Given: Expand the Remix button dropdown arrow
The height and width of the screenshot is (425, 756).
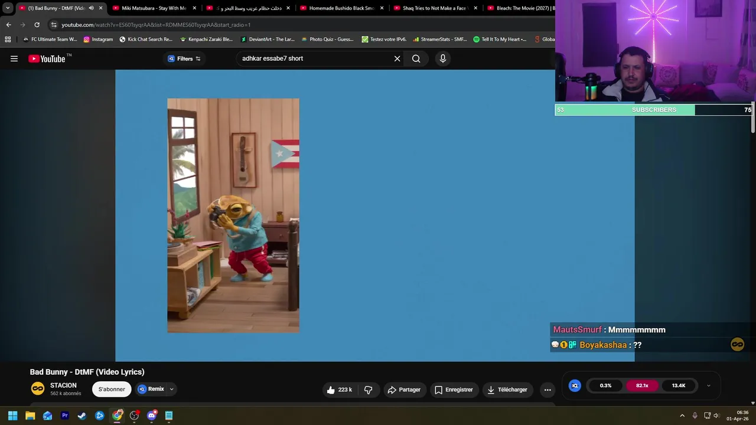Looking at the screenshot, I should click(171, 389).
